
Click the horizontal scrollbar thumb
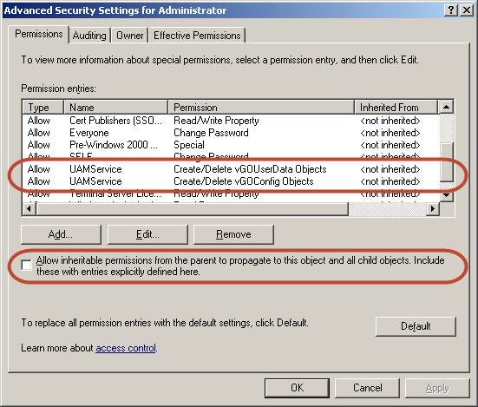point(192,209)
